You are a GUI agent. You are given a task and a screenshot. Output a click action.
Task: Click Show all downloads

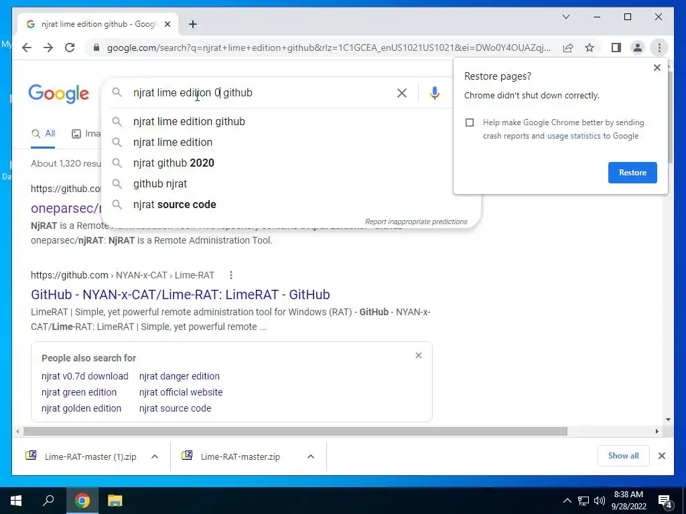(623, 456)
